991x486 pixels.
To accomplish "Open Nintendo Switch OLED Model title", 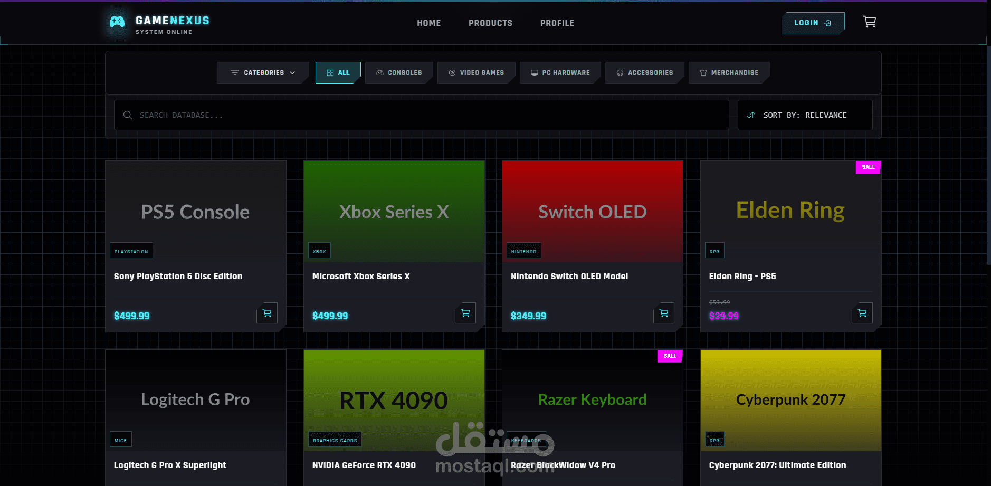I will coord(569,276).
